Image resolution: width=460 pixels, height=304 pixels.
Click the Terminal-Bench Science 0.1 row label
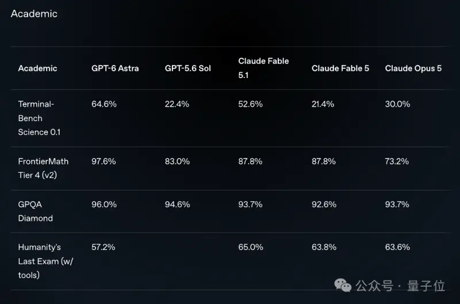(39, 118)
